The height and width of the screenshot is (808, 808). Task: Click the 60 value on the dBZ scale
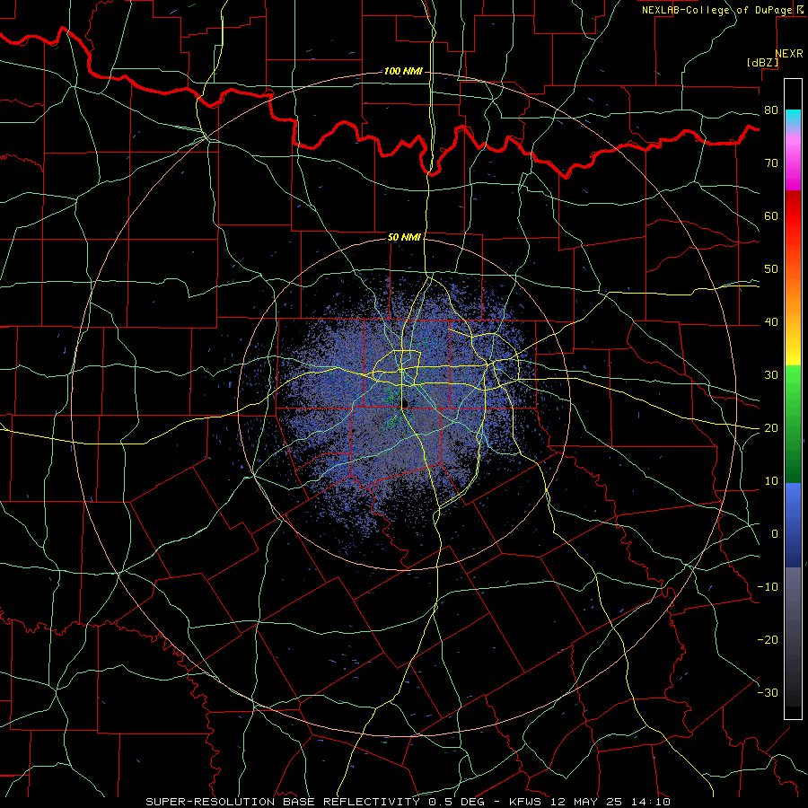pyautogui.click(x=771, y=215)
